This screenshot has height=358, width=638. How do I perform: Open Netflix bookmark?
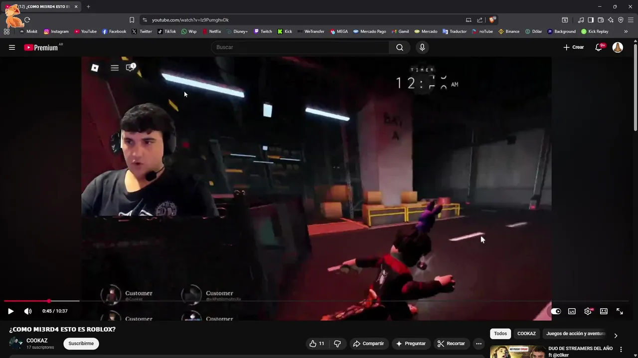pyautogui.click(x=211, y=31)
